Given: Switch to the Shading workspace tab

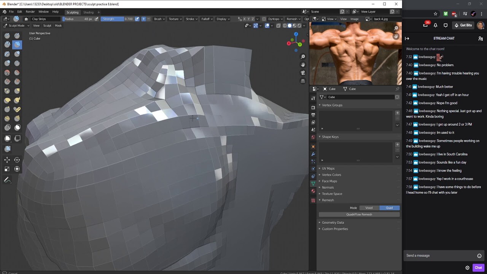Looking at the screenshot, I should tap(88, 12).
